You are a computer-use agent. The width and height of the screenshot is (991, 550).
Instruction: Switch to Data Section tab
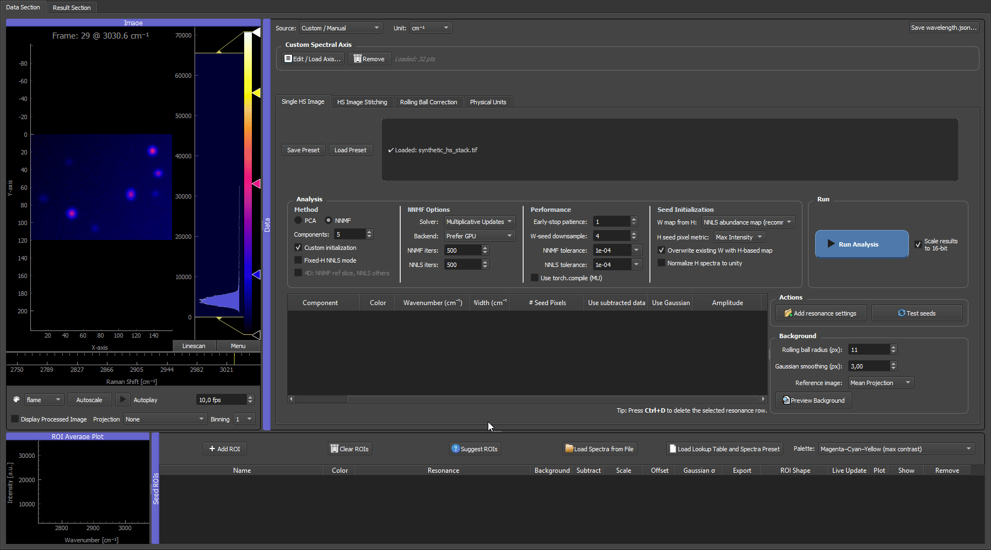click(x=23, y=7)
